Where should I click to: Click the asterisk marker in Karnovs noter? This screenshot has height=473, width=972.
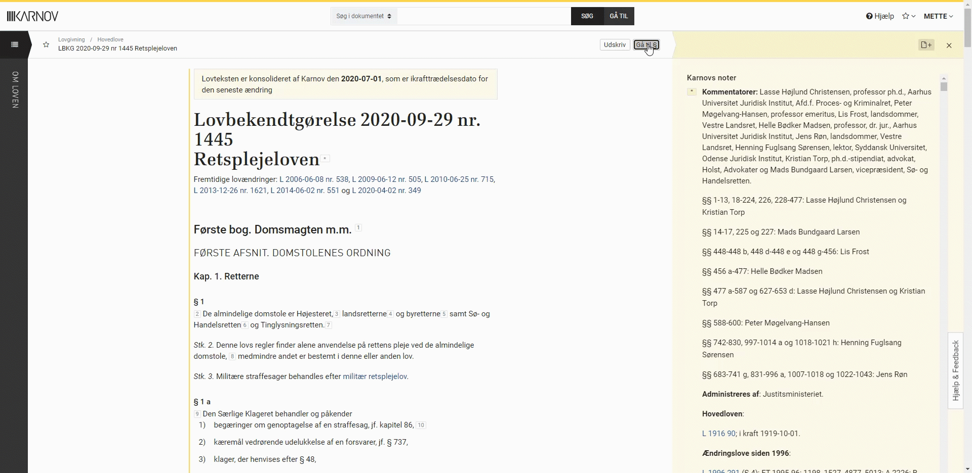tap(692, 92)
